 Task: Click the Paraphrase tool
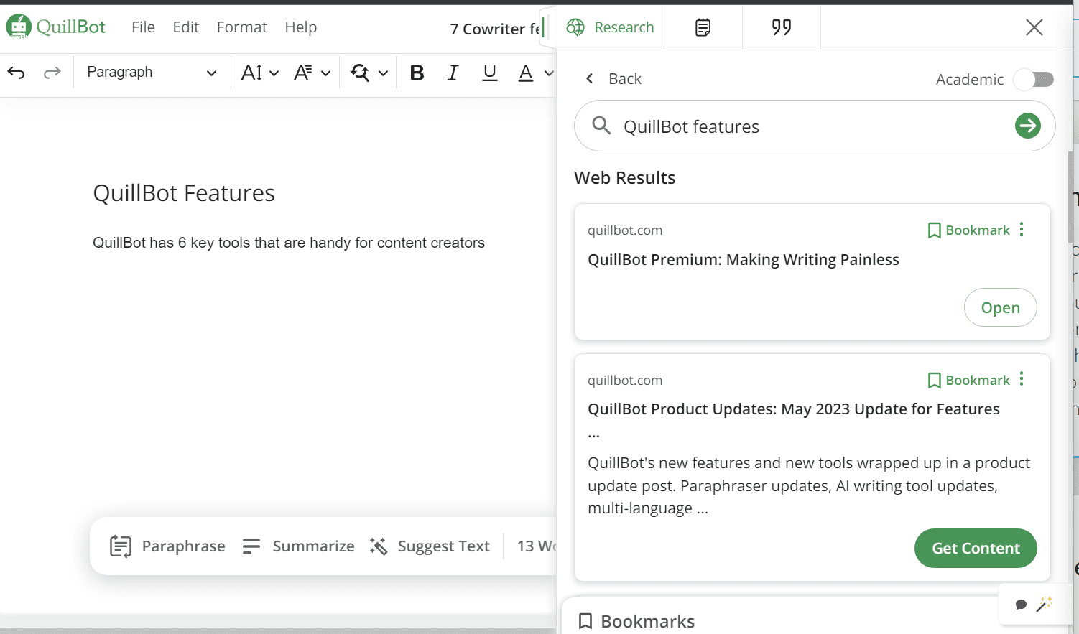167,546
